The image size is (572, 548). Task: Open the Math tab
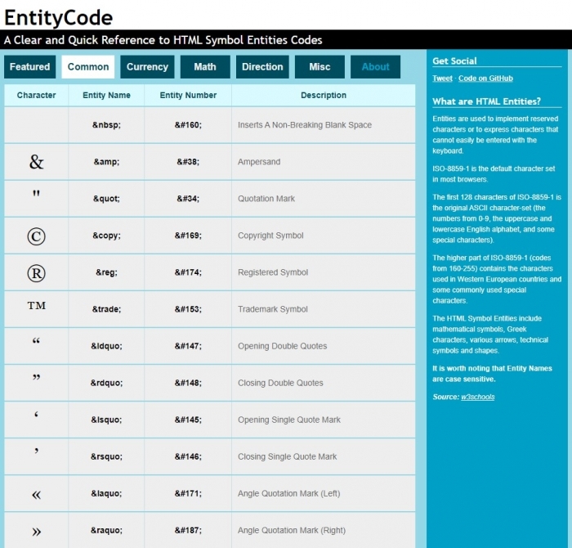[205, 67]
